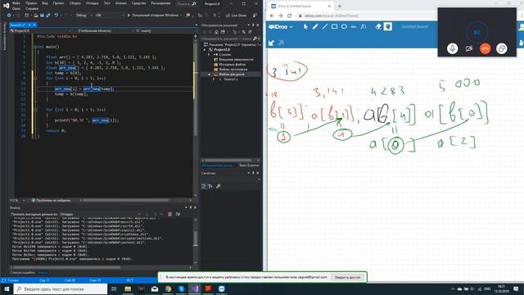This screenshot has height=295, width=524.
Task: Open the Проект menu
Action: tap(58, 3)
